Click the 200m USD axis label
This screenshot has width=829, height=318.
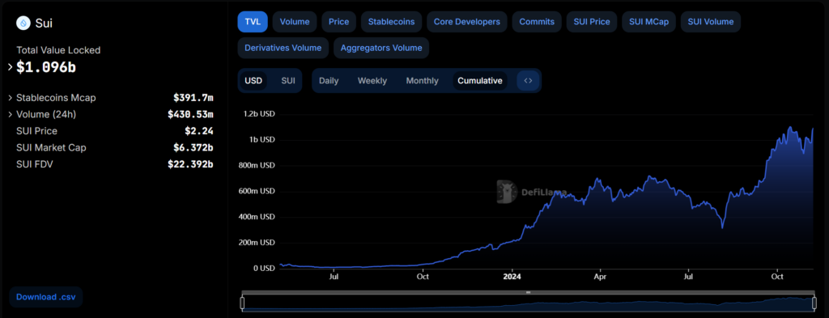(257, 243)
